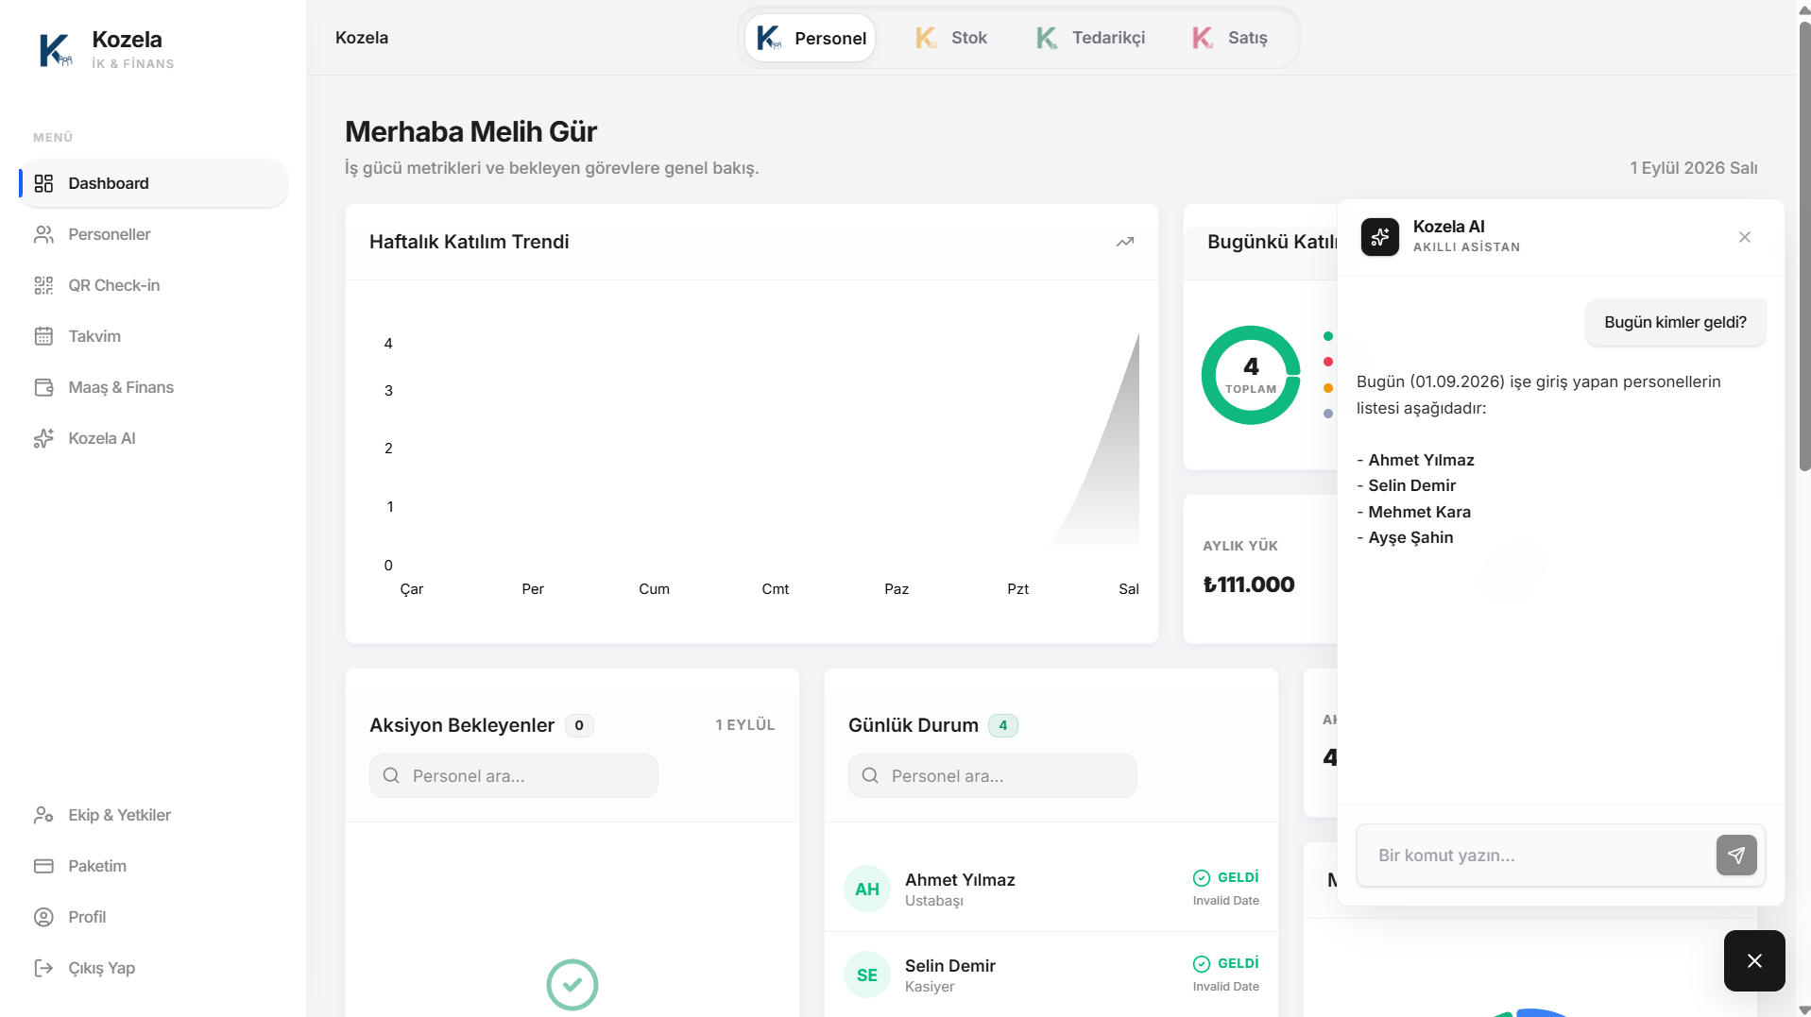Click the Çıkış Yap logout icon
The height and width of the screenshot is (1017, 1811).
click(x=43, y=968)
